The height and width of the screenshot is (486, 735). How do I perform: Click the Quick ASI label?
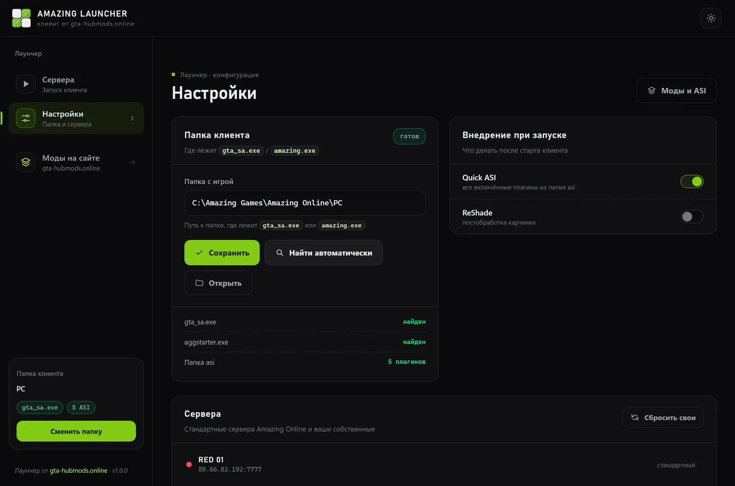[x=479, y=178]
